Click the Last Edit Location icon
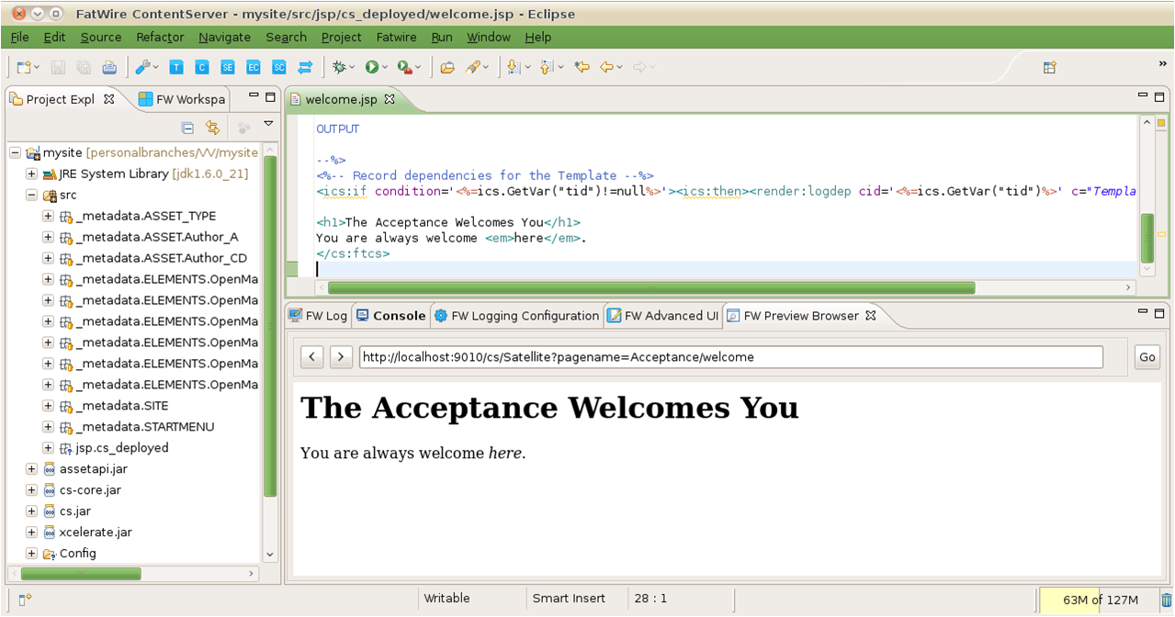This screenshot has height=617, width=1175. [582, 67]
